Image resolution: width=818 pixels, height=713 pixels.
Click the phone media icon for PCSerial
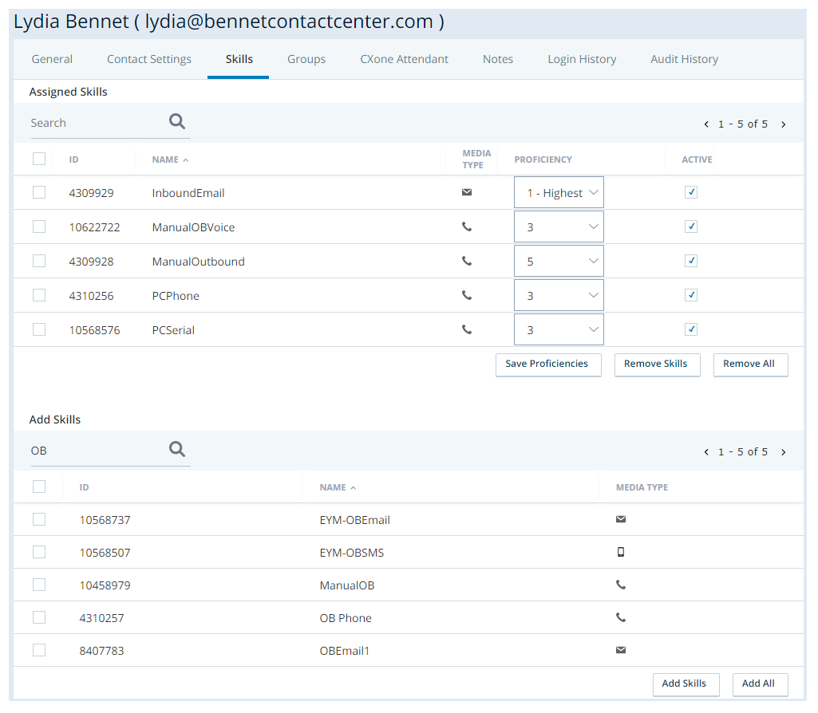pyautogui.click(x=467, y=330)
